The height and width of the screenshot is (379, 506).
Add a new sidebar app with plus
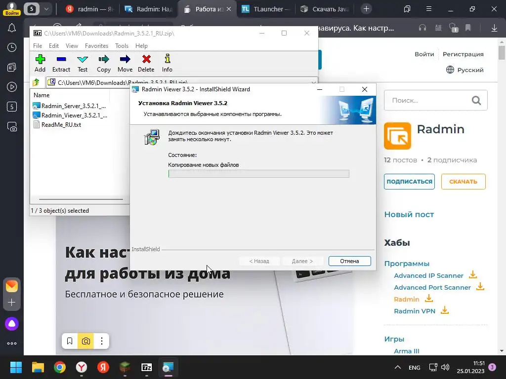tap(12, 303)
